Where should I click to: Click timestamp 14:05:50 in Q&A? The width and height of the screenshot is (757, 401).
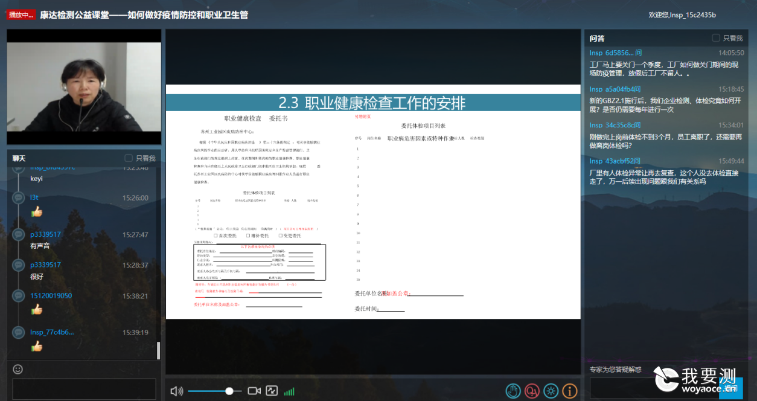[731, 53]
